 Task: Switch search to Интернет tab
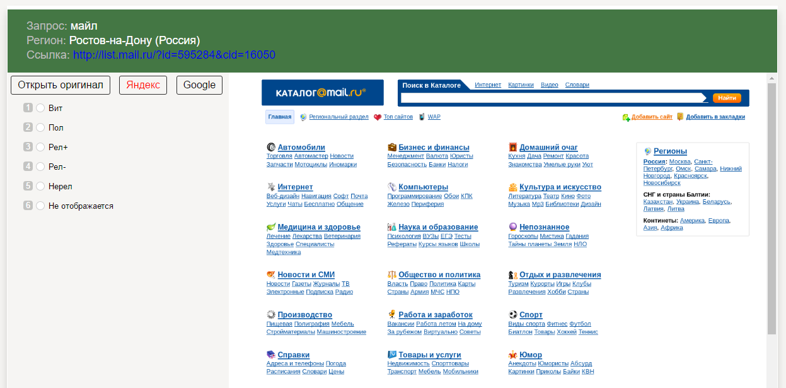click(488, 85)
